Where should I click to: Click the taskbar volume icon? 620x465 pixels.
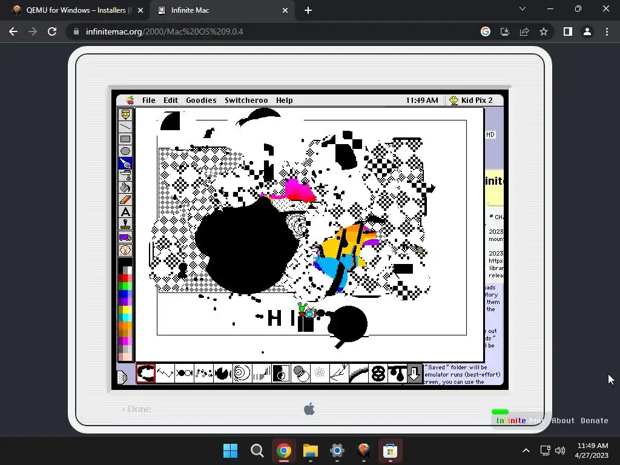[560, 450]
